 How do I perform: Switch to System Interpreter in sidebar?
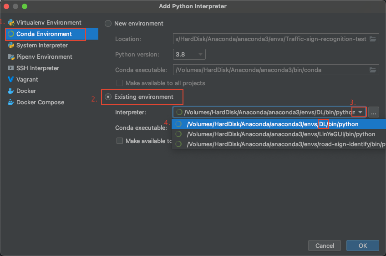tap(42, 46)
